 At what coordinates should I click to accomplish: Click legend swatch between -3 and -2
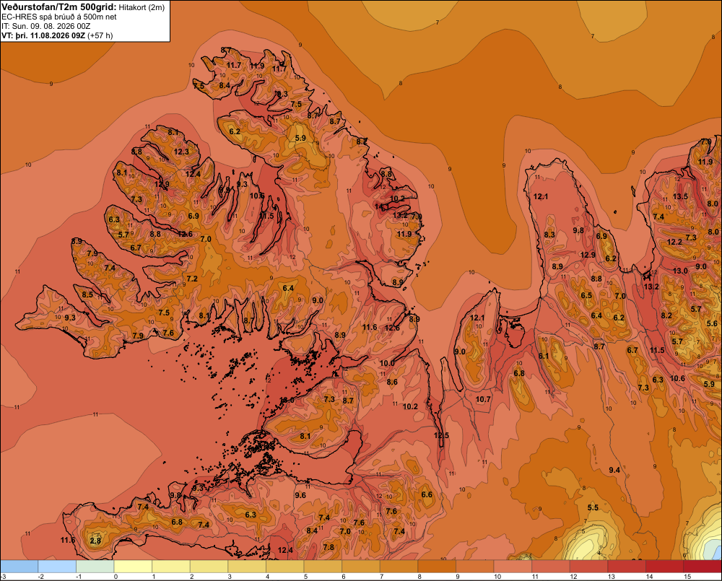(x=19, y=567)
